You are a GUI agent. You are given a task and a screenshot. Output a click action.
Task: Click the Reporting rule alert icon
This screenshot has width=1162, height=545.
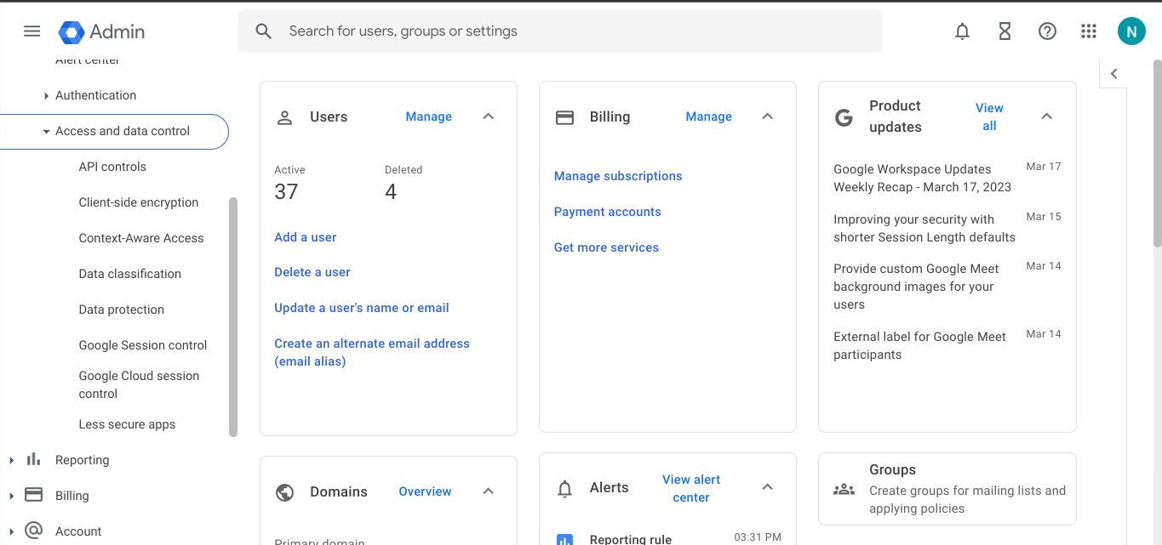point(564,539)
